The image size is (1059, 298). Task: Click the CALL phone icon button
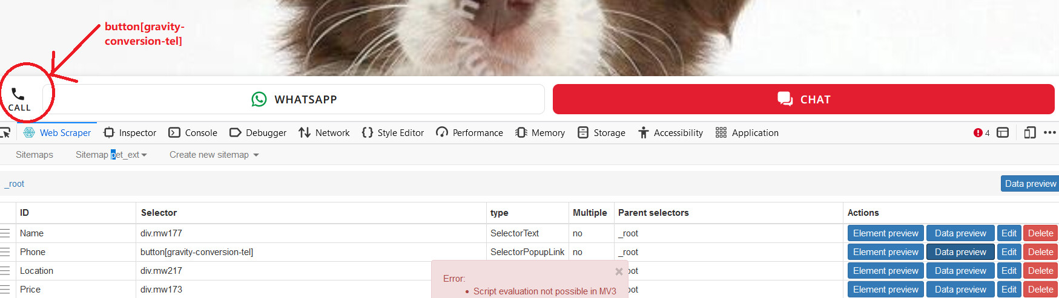(x=19, y=99)
